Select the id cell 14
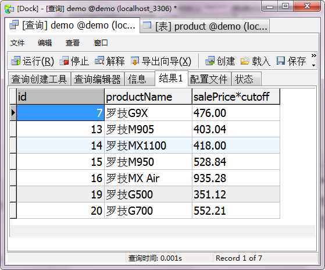This screenshot has height=270, width=325. [60, 145]
